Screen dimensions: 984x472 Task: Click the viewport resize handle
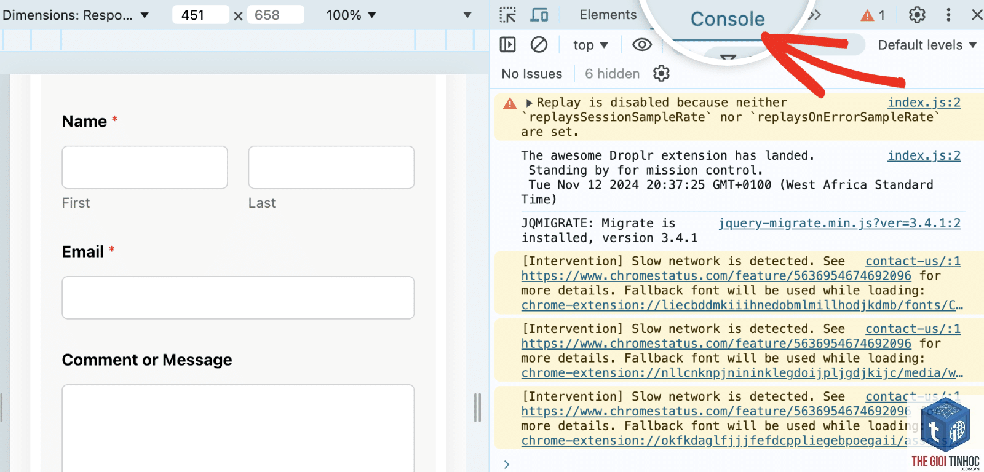[477, 407]
